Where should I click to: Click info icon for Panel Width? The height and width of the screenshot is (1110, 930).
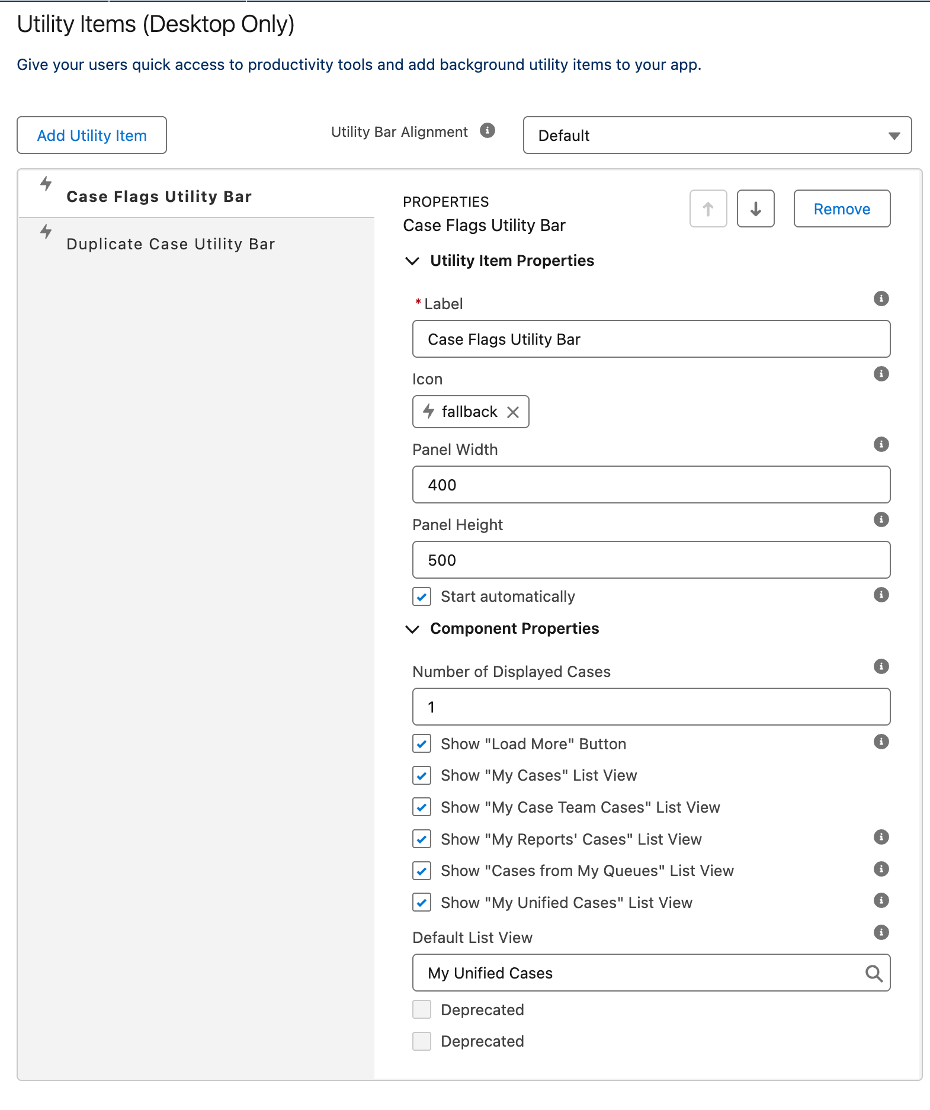(x=881, y=444)
